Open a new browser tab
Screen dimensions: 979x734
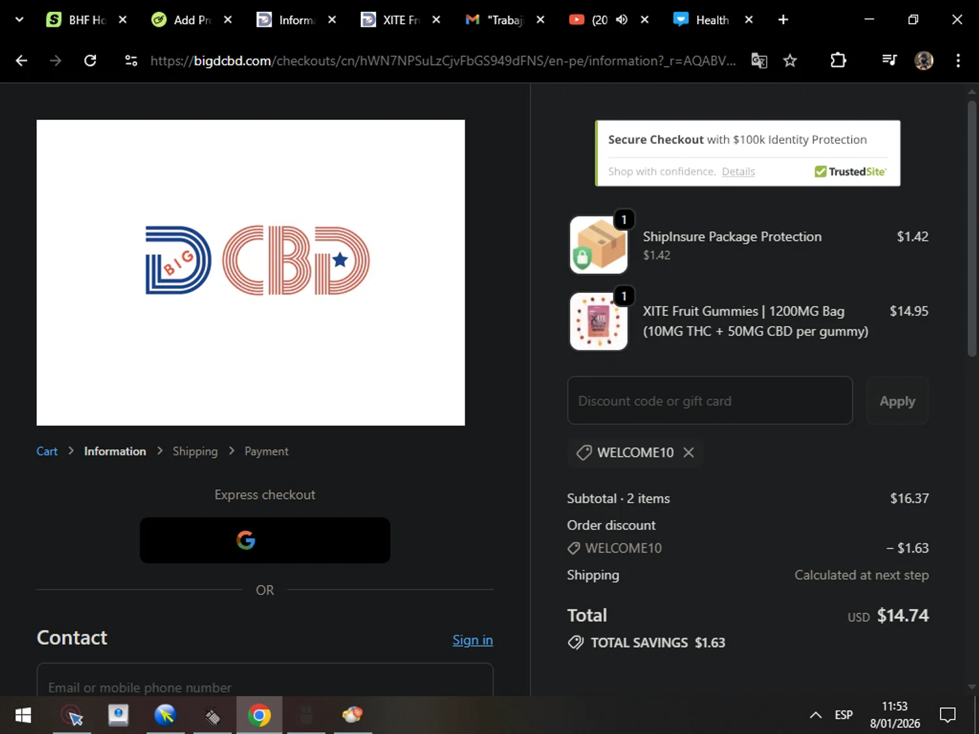[x=783, y=20]
